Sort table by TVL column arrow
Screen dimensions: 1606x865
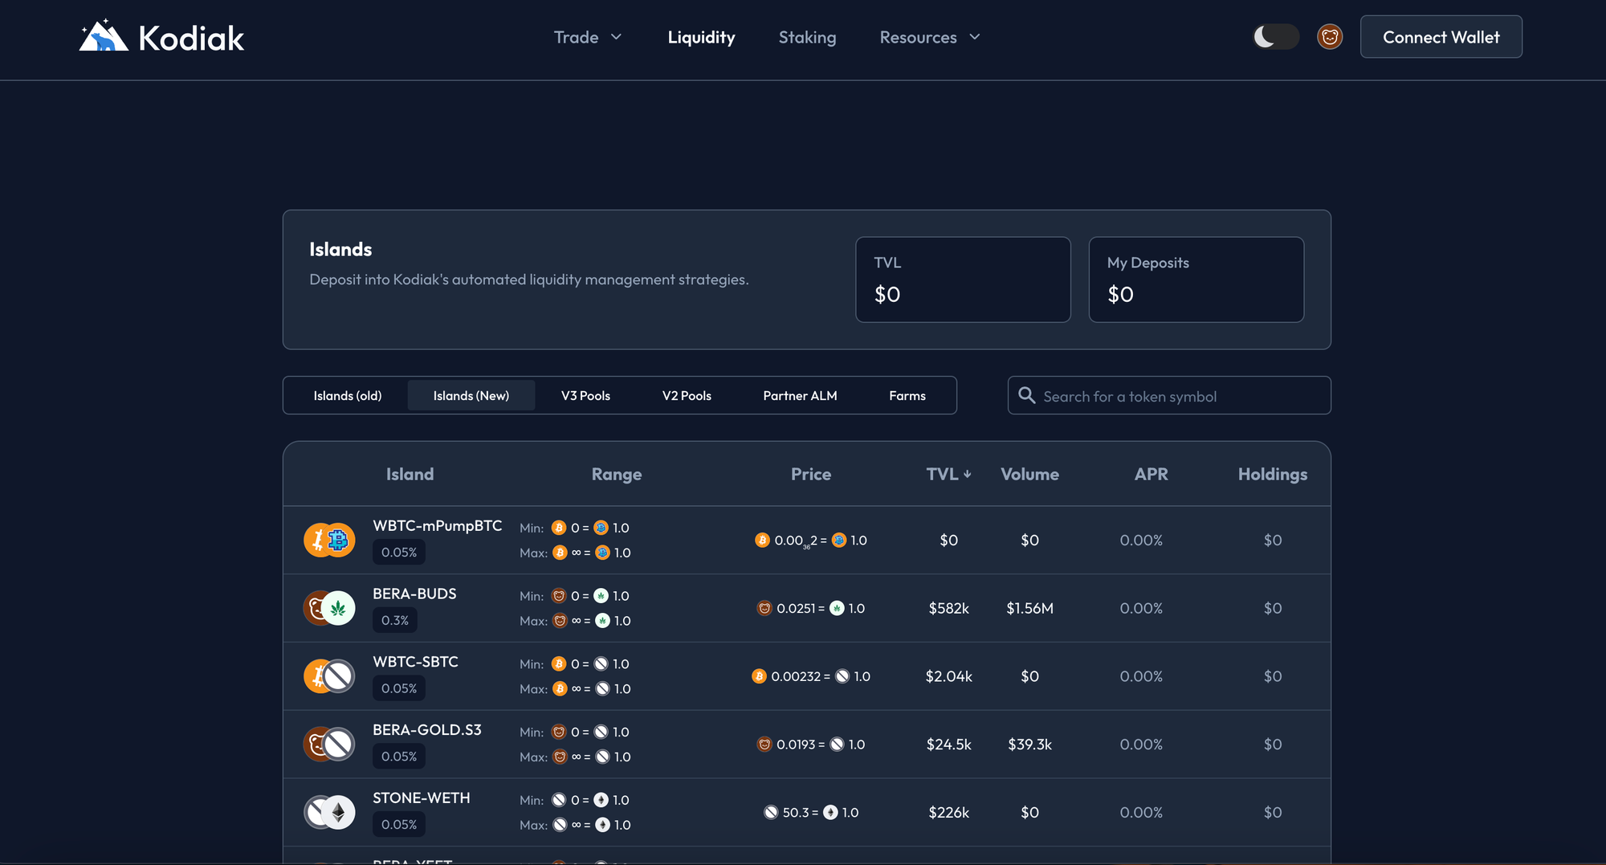click(x=967, y=475)
